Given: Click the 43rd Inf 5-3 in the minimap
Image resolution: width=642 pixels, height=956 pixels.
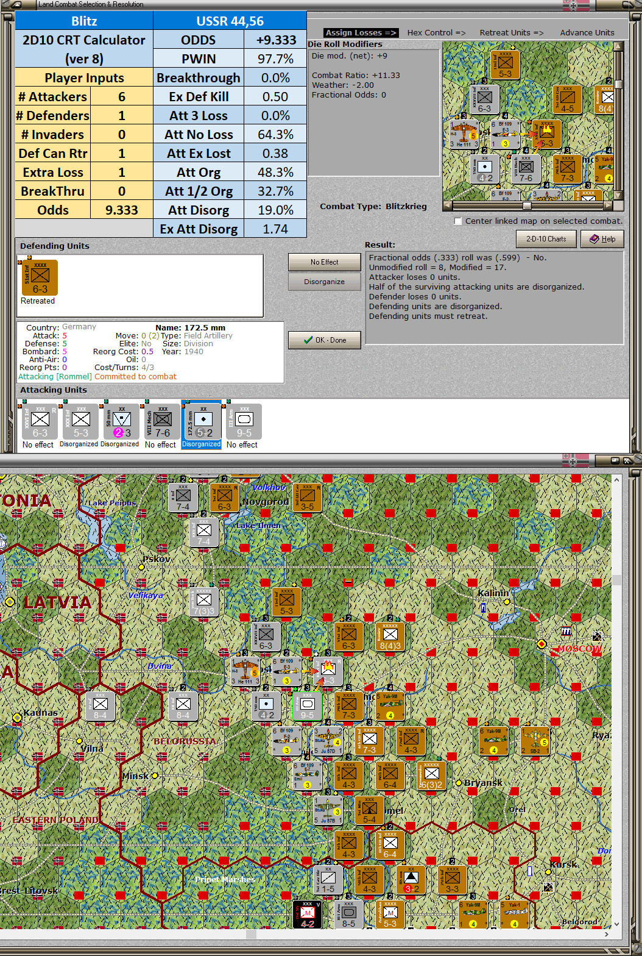Looking at the screenshot, I should pos(505,65).
